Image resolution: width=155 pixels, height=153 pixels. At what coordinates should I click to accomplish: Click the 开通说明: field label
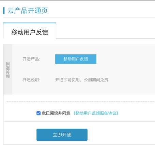(x=32, y=80)
